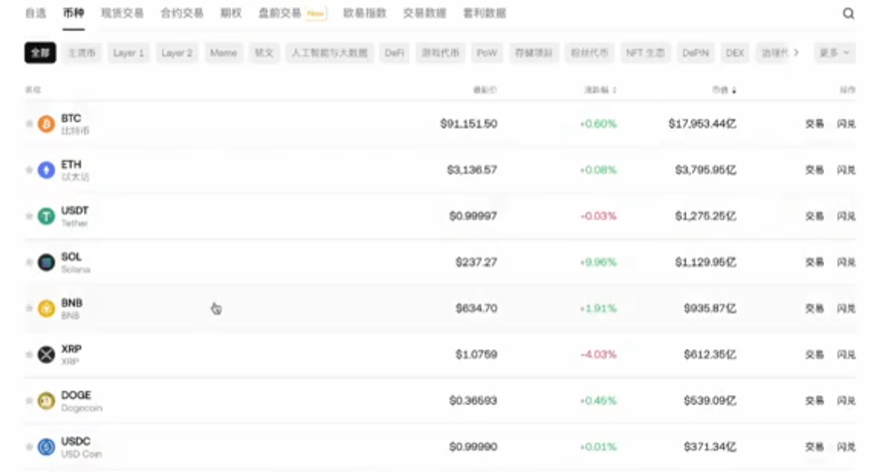Screen dimensions: 872x472
Task: Filter by Meme chip
Action: 224,53
